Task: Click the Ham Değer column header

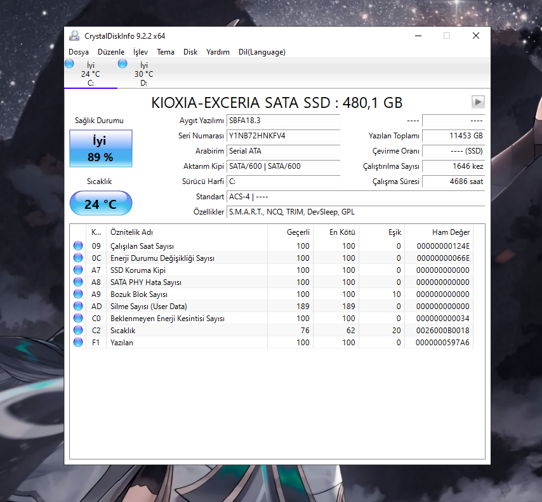Action: [x=439, y=232]
